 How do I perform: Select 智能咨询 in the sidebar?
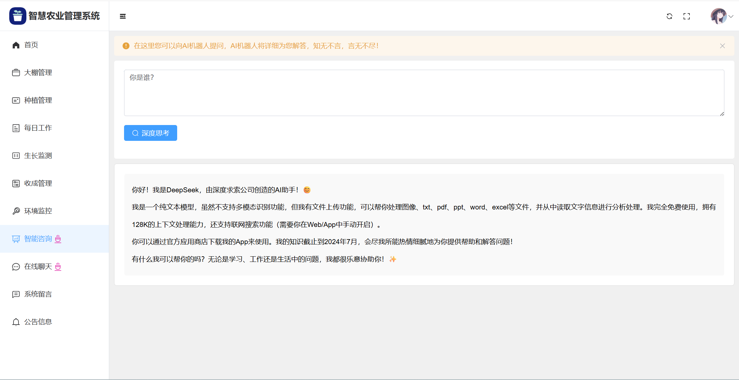[38, 239]
